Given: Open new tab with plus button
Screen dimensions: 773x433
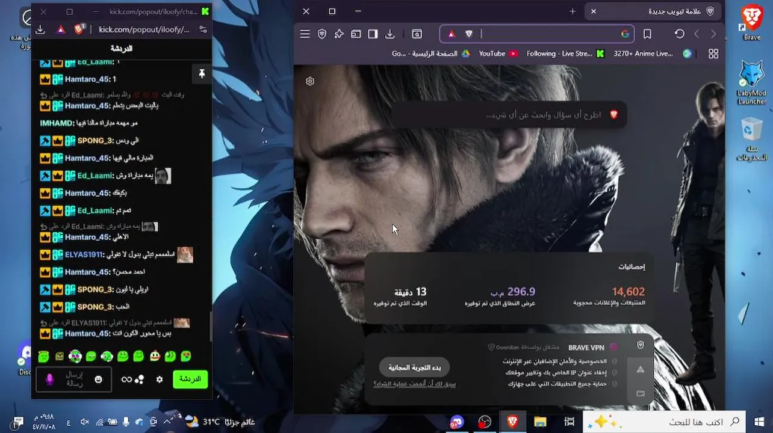Looking at the screenshot, I should [573, 11].
